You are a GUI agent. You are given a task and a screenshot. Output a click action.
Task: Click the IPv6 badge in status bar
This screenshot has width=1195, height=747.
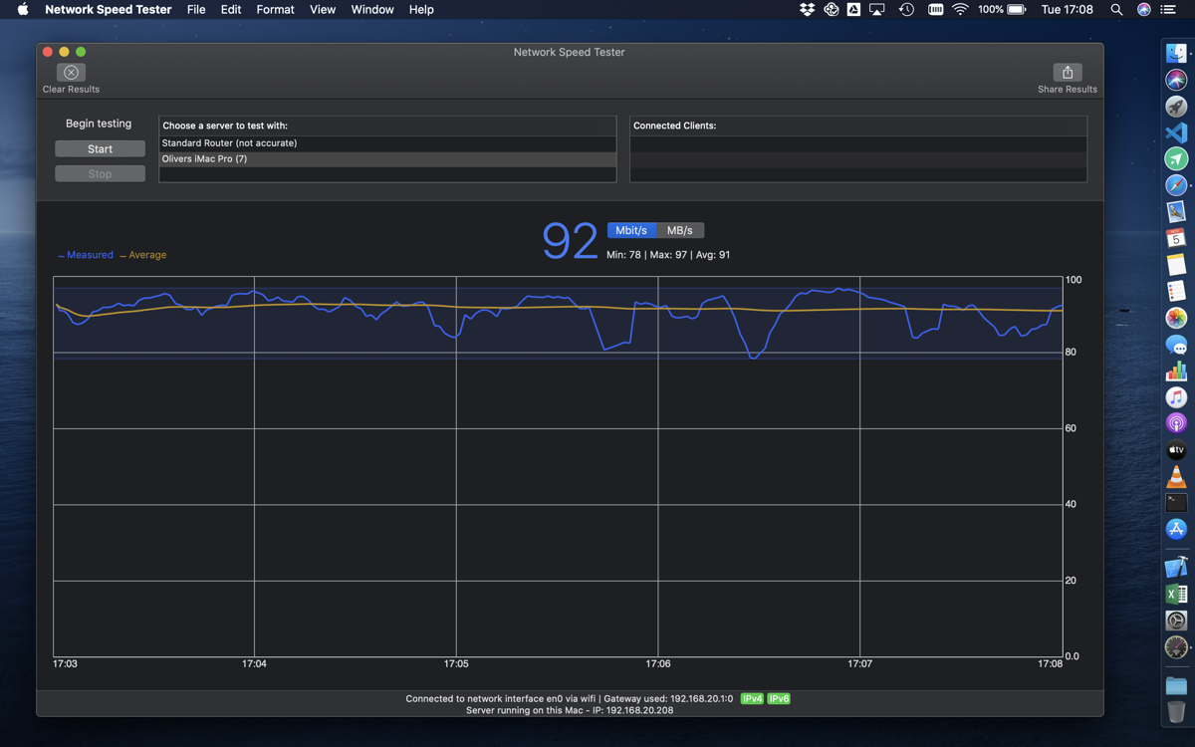779,699
